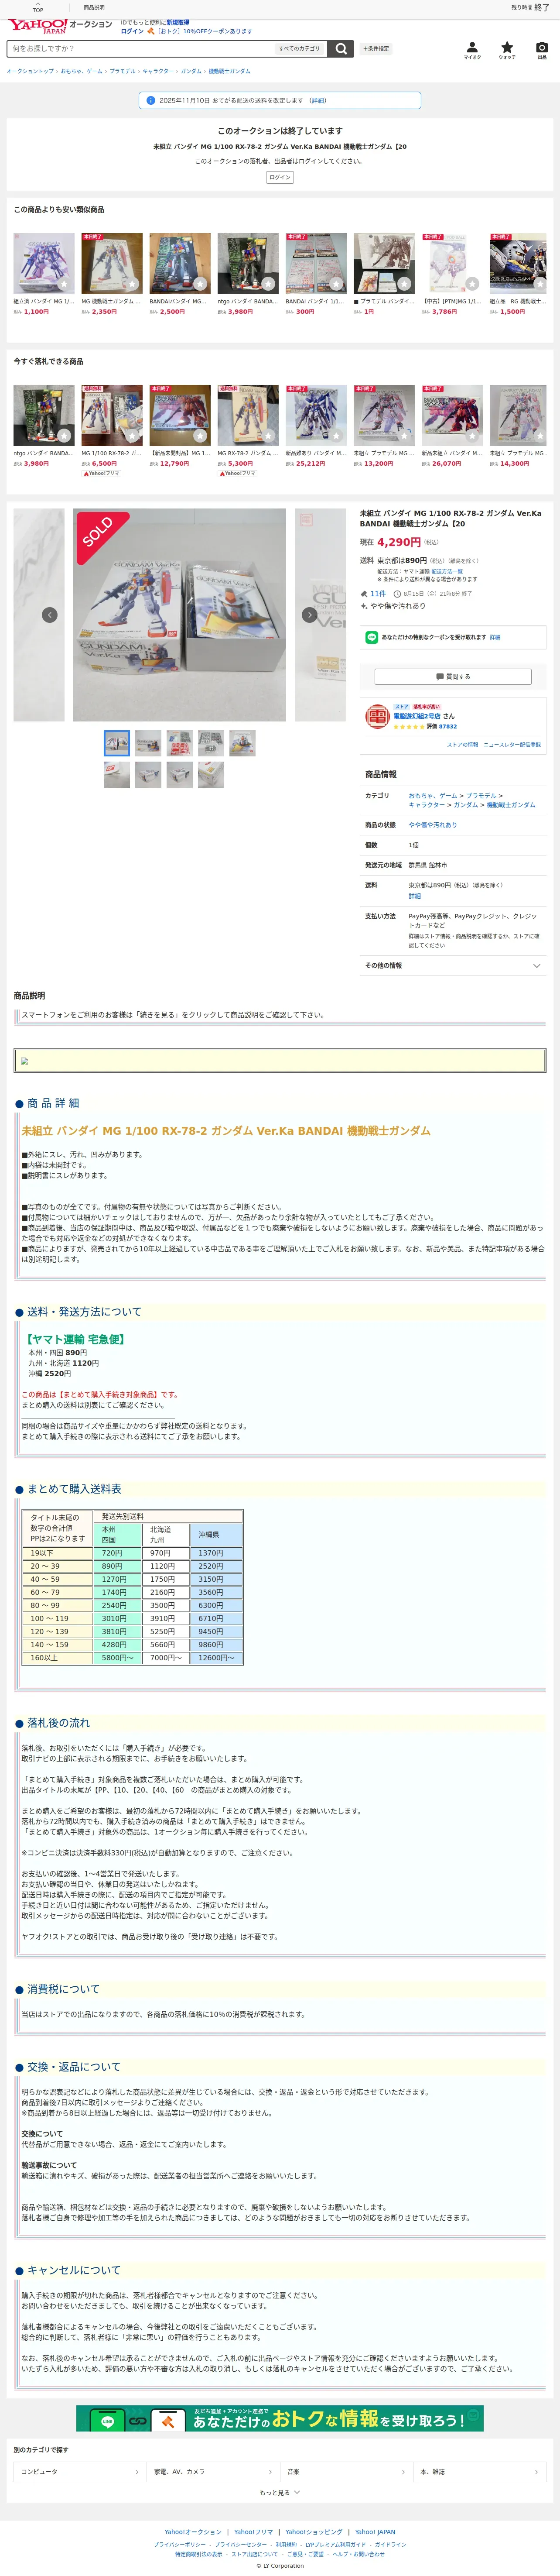Open the 26,070円 buy-now item image
Screen dimensions: 560x2576
(452, 415)
